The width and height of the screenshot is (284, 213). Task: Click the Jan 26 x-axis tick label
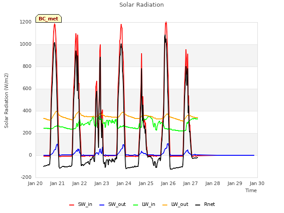tap(168, 183)
